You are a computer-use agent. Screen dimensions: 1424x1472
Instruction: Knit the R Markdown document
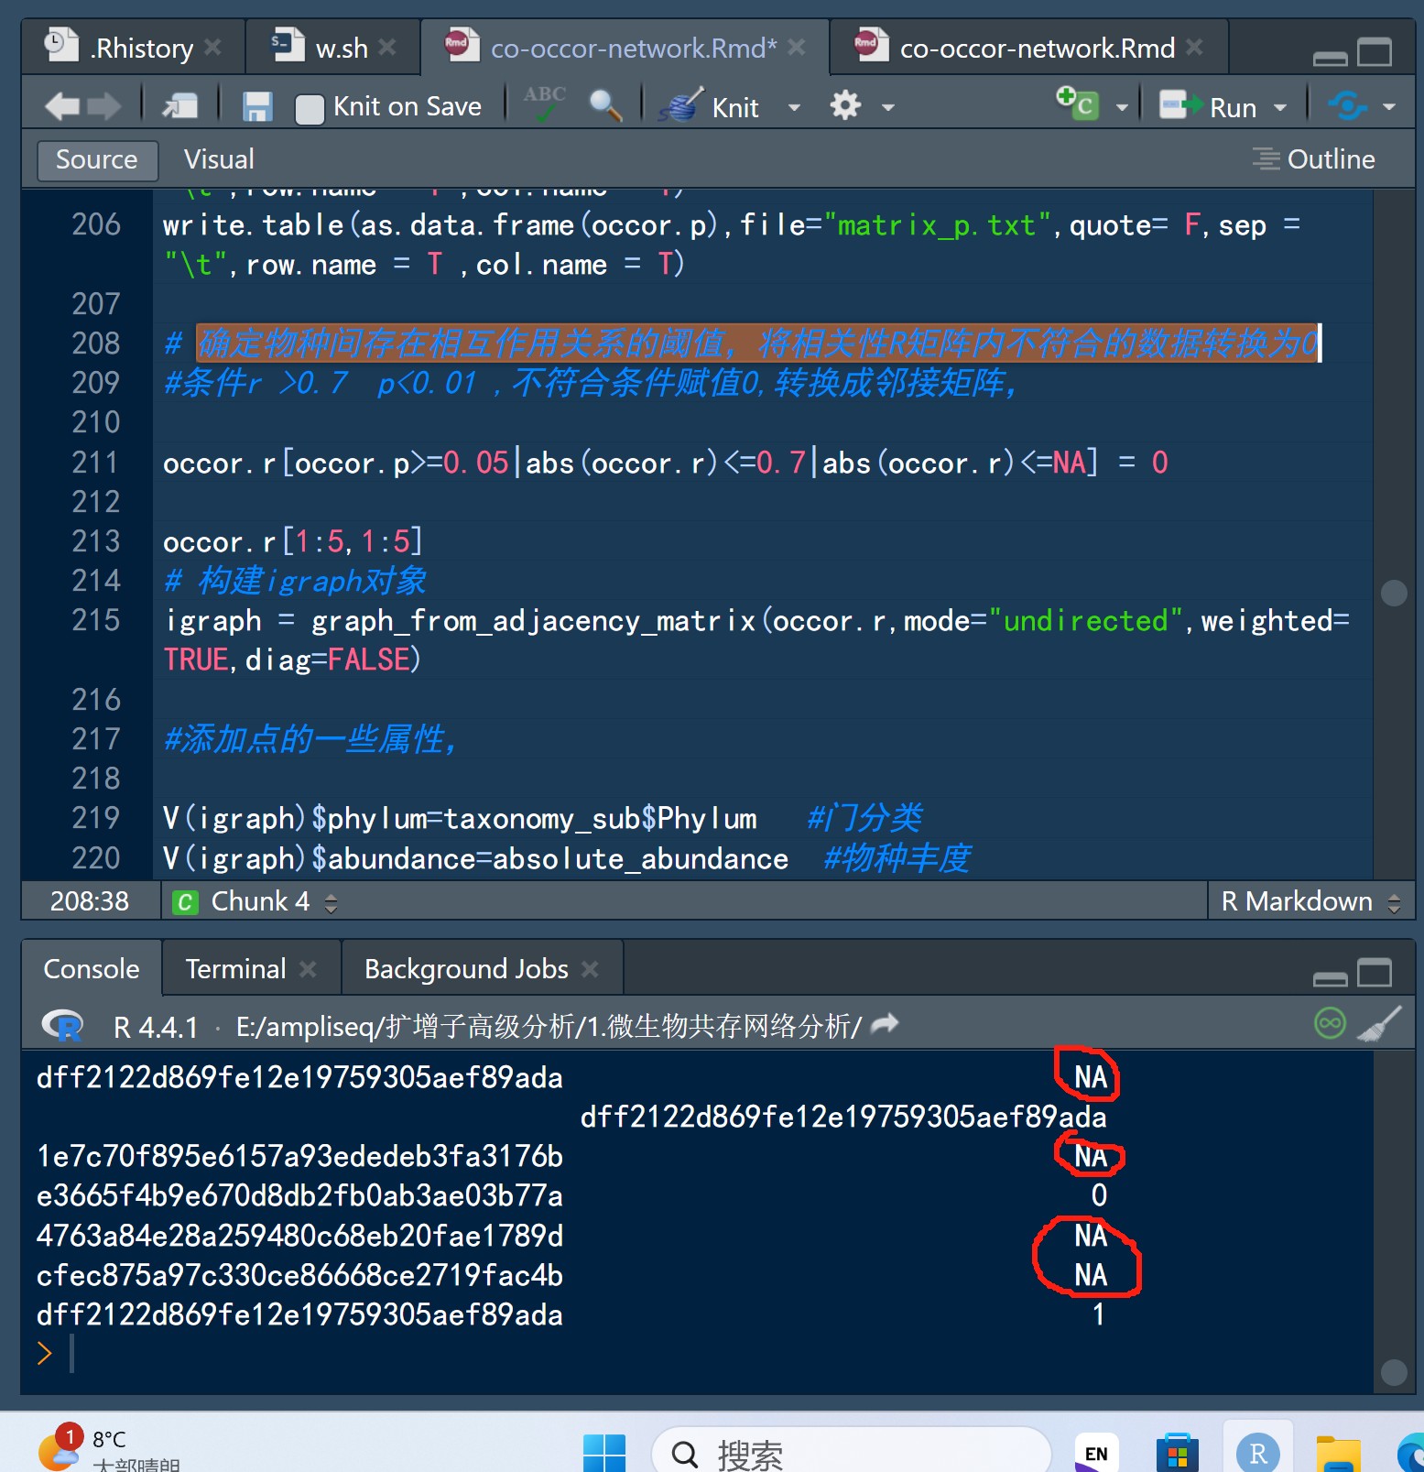coord(711,106)
